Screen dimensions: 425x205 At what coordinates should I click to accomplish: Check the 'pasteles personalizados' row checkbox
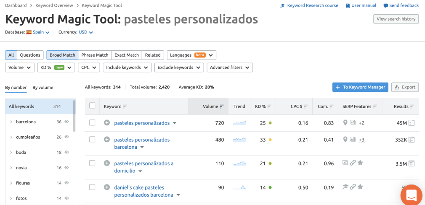92,122
